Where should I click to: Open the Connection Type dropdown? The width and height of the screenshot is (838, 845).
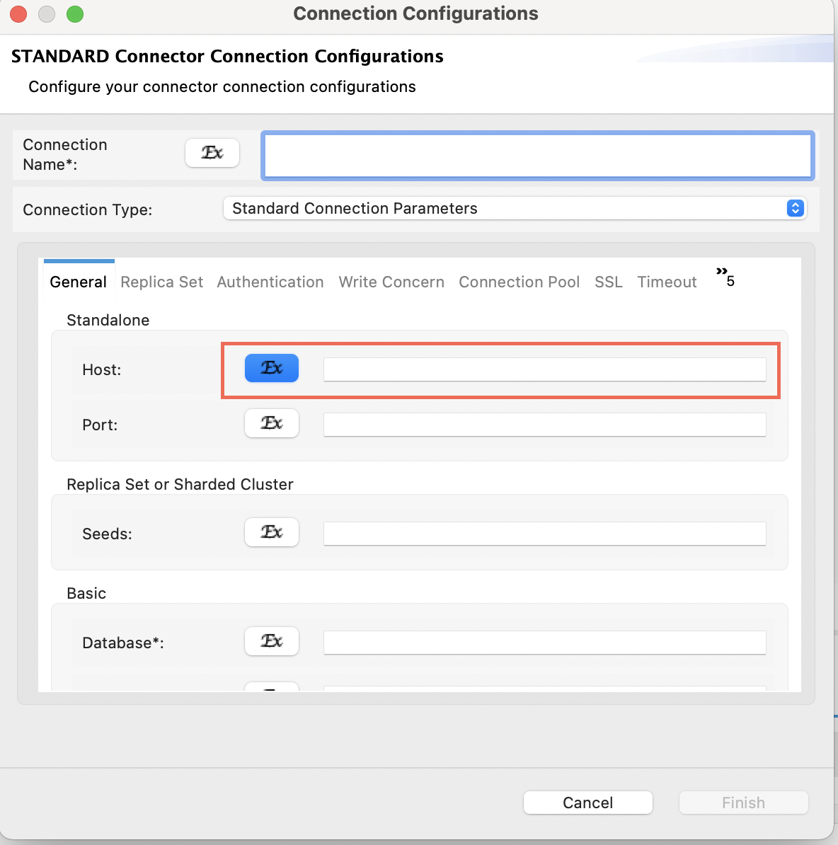tap(515, 209)
